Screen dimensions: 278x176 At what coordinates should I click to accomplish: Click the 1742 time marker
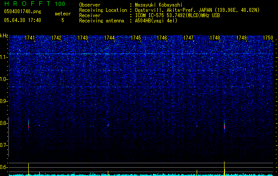click(56, 38)
